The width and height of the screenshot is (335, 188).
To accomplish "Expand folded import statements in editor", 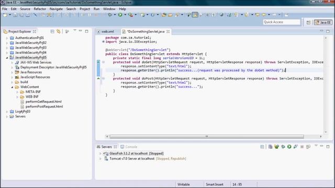I will pos(103,42).
